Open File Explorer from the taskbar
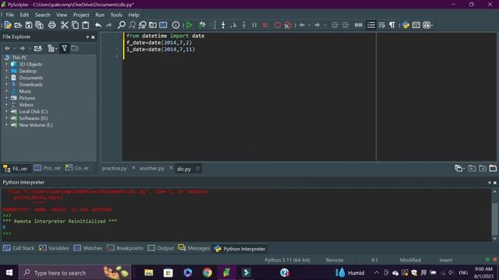 point(149,272)
